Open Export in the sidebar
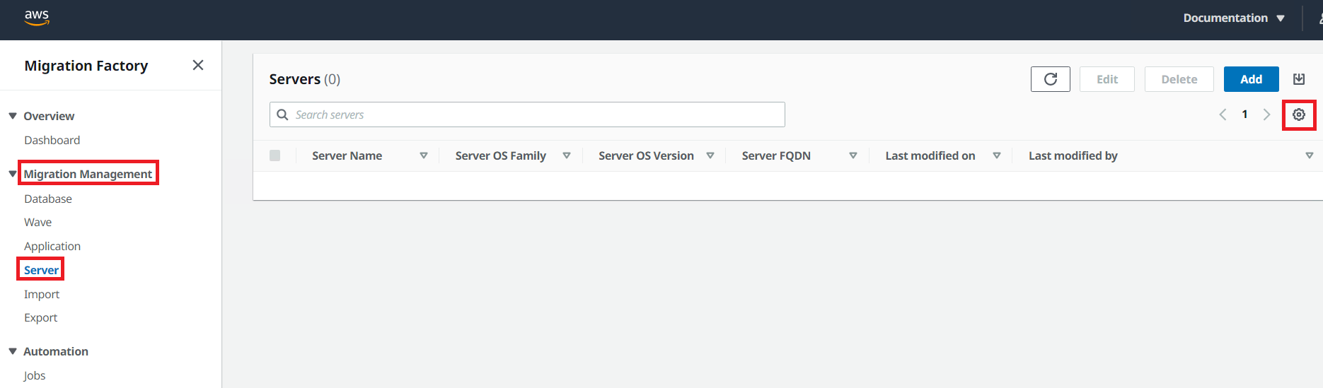Image resolution: width=1323 pixels, height=388 pixels. pyautogui.click(x=41, y=317)
